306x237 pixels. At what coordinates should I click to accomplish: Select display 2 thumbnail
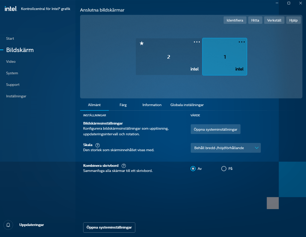pos(169,57)
